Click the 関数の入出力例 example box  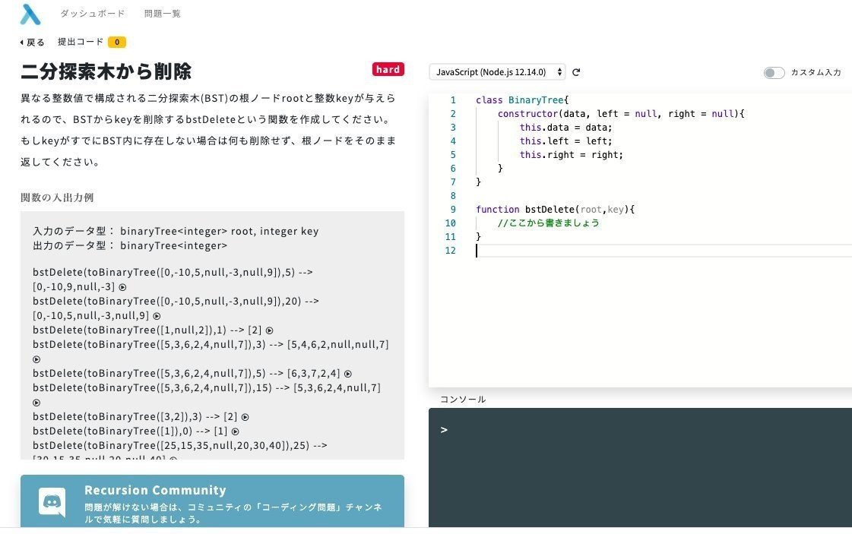point(213,334)
